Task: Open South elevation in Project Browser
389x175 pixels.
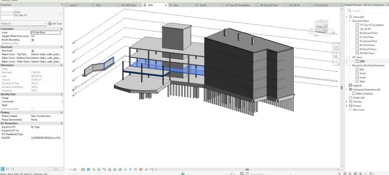Action: (362, 78)
